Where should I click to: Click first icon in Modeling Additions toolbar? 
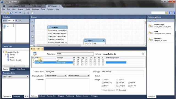(150, 21)
